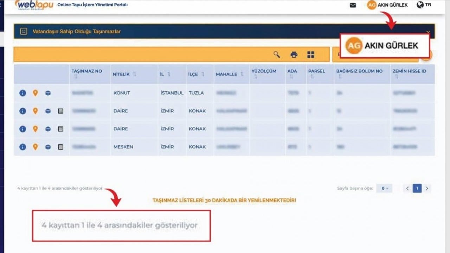Open the Sayfa başına öğe dropdown

click(384, 188)
